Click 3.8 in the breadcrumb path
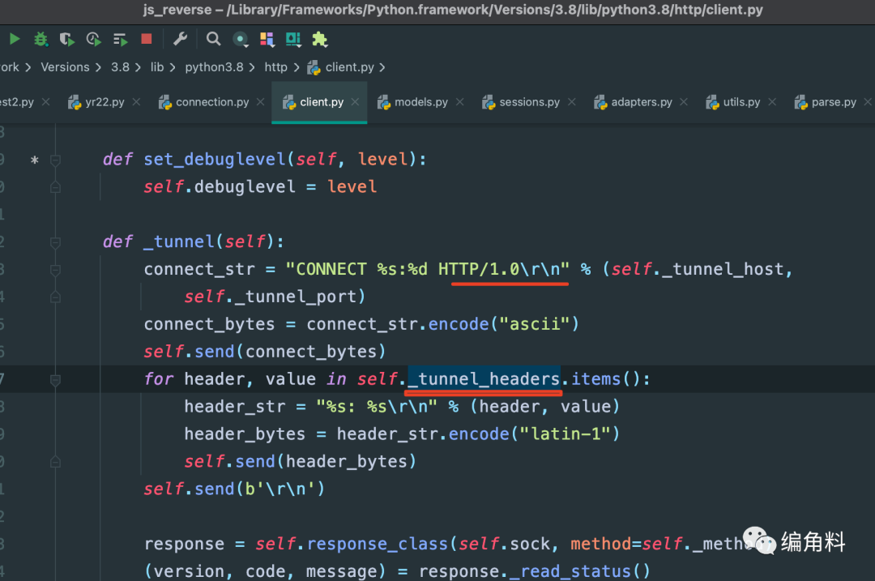This screenshot has height=581, width=875. pos(120,67)
